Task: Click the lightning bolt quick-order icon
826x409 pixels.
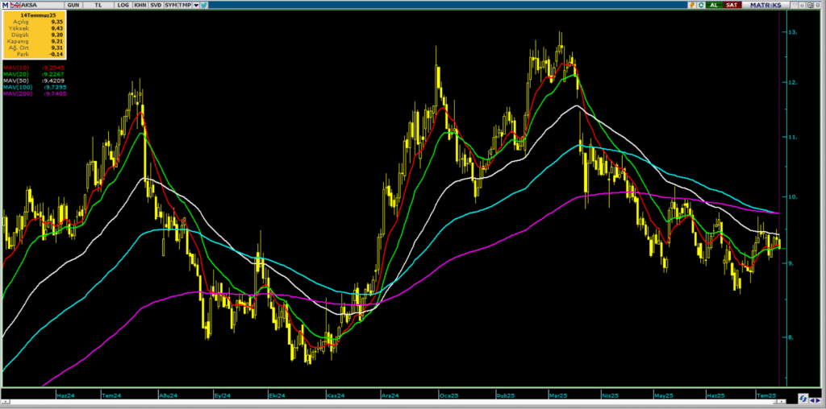Action: 692,5
